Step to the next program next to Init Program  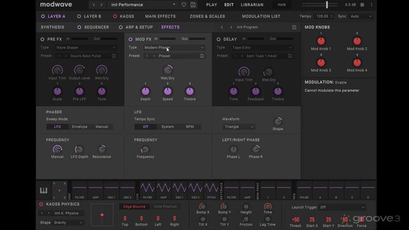pos(231,27)
